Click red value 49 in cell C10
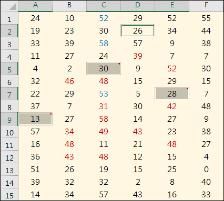 coord(104,132)
